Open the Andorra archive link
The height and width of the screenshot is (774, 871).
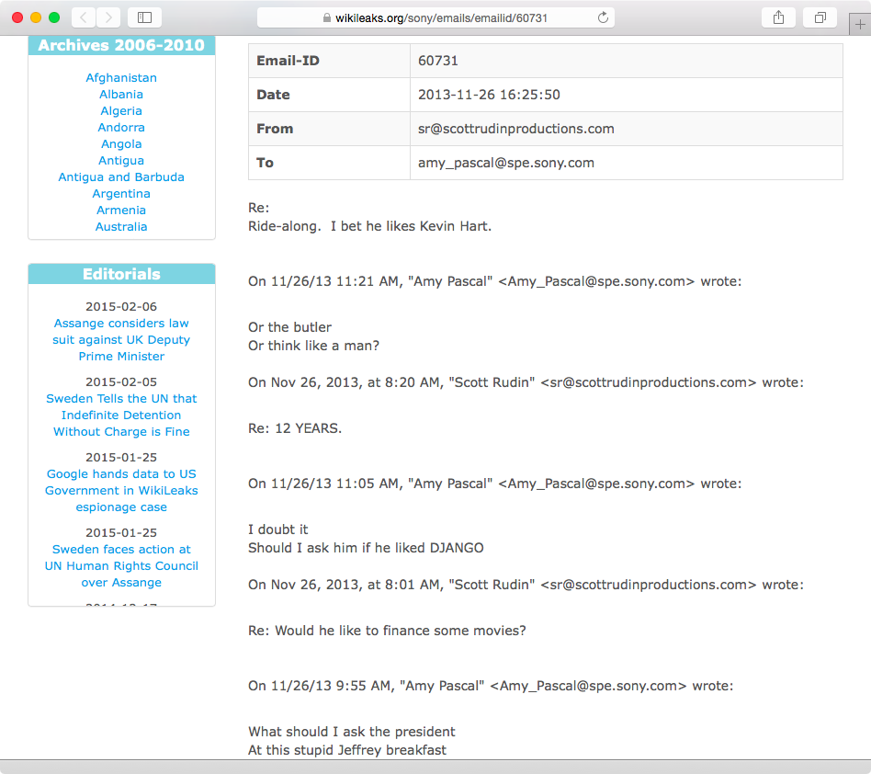[x=121, y=127]
